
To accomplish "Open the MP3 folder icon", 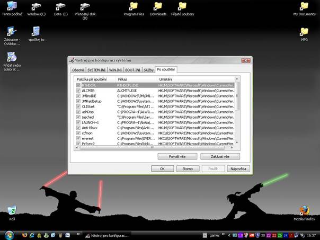I will tap(304, 34).
